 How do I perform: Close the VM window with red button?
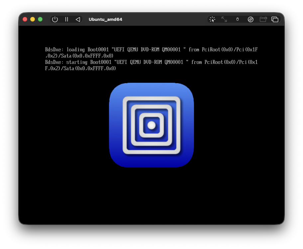point(25,19)
